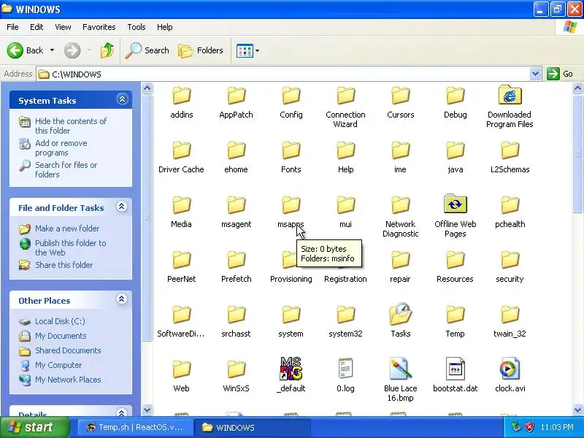Select the _default MS-DOS shortcut icon
Screen dimensions: 584x438
[x=291, y=369]
